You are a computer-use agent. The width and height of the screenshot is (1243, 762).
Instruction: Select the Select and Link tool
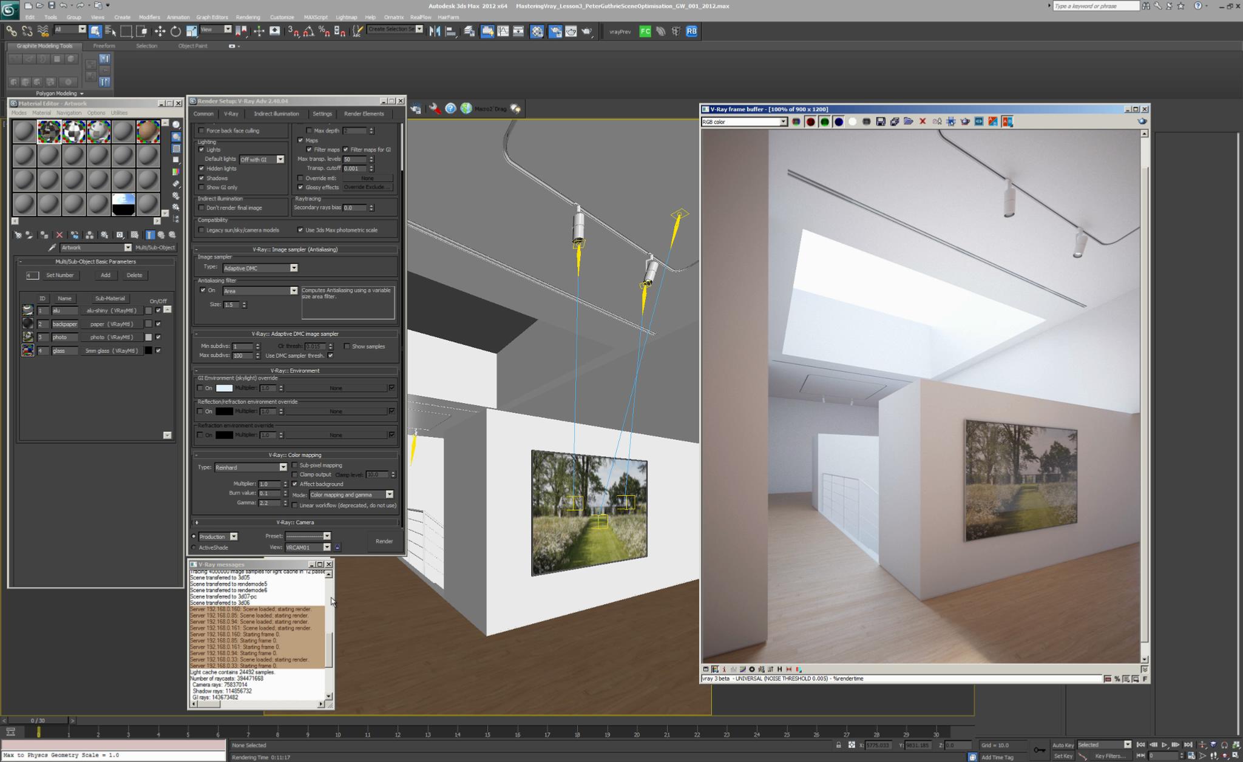coord(11,31)
